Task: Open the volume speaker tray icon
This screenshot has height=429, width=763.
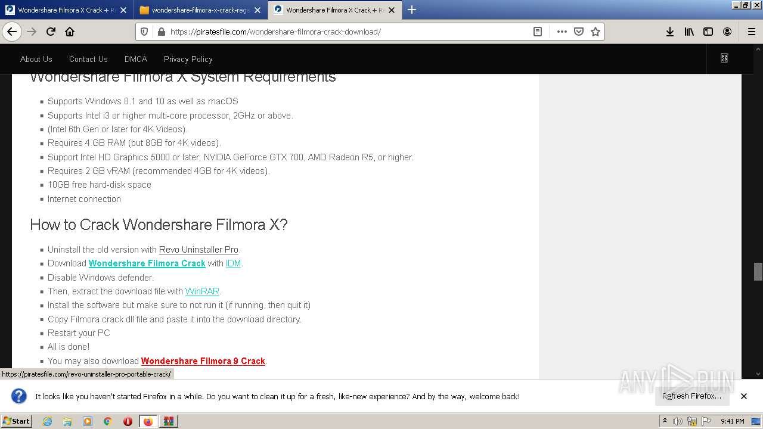Action: click(678, 421)
